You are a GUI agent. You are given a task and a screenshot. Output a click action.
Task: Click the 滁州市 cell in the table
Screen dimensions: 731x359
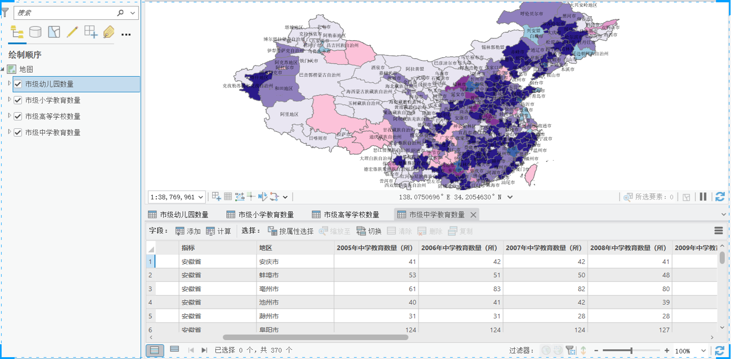point(295,316)
